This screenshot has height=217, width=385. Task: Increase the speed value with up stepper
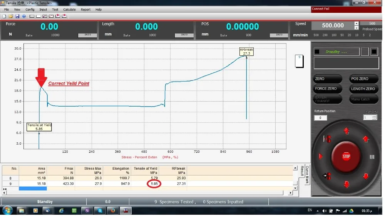[x=357, y=23]
